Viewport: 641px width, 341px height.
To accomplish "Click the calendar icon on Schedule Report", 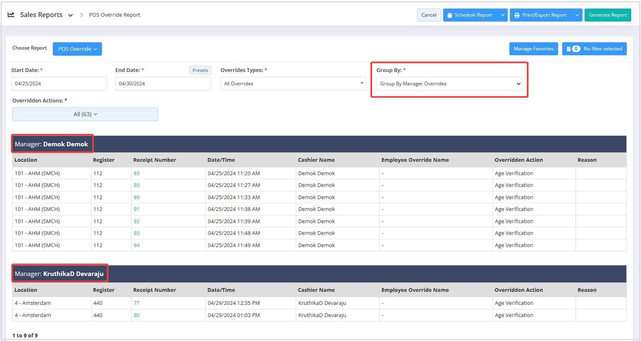I will coord(450,15).
